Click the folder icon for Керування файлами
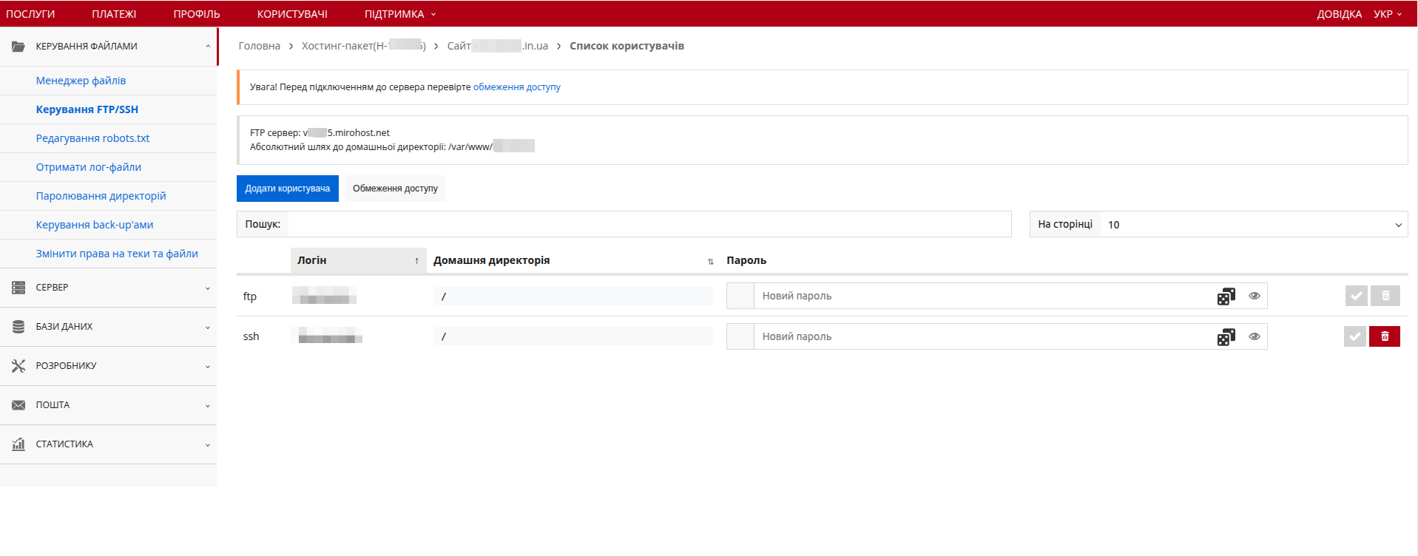 (x=18, y=47)
